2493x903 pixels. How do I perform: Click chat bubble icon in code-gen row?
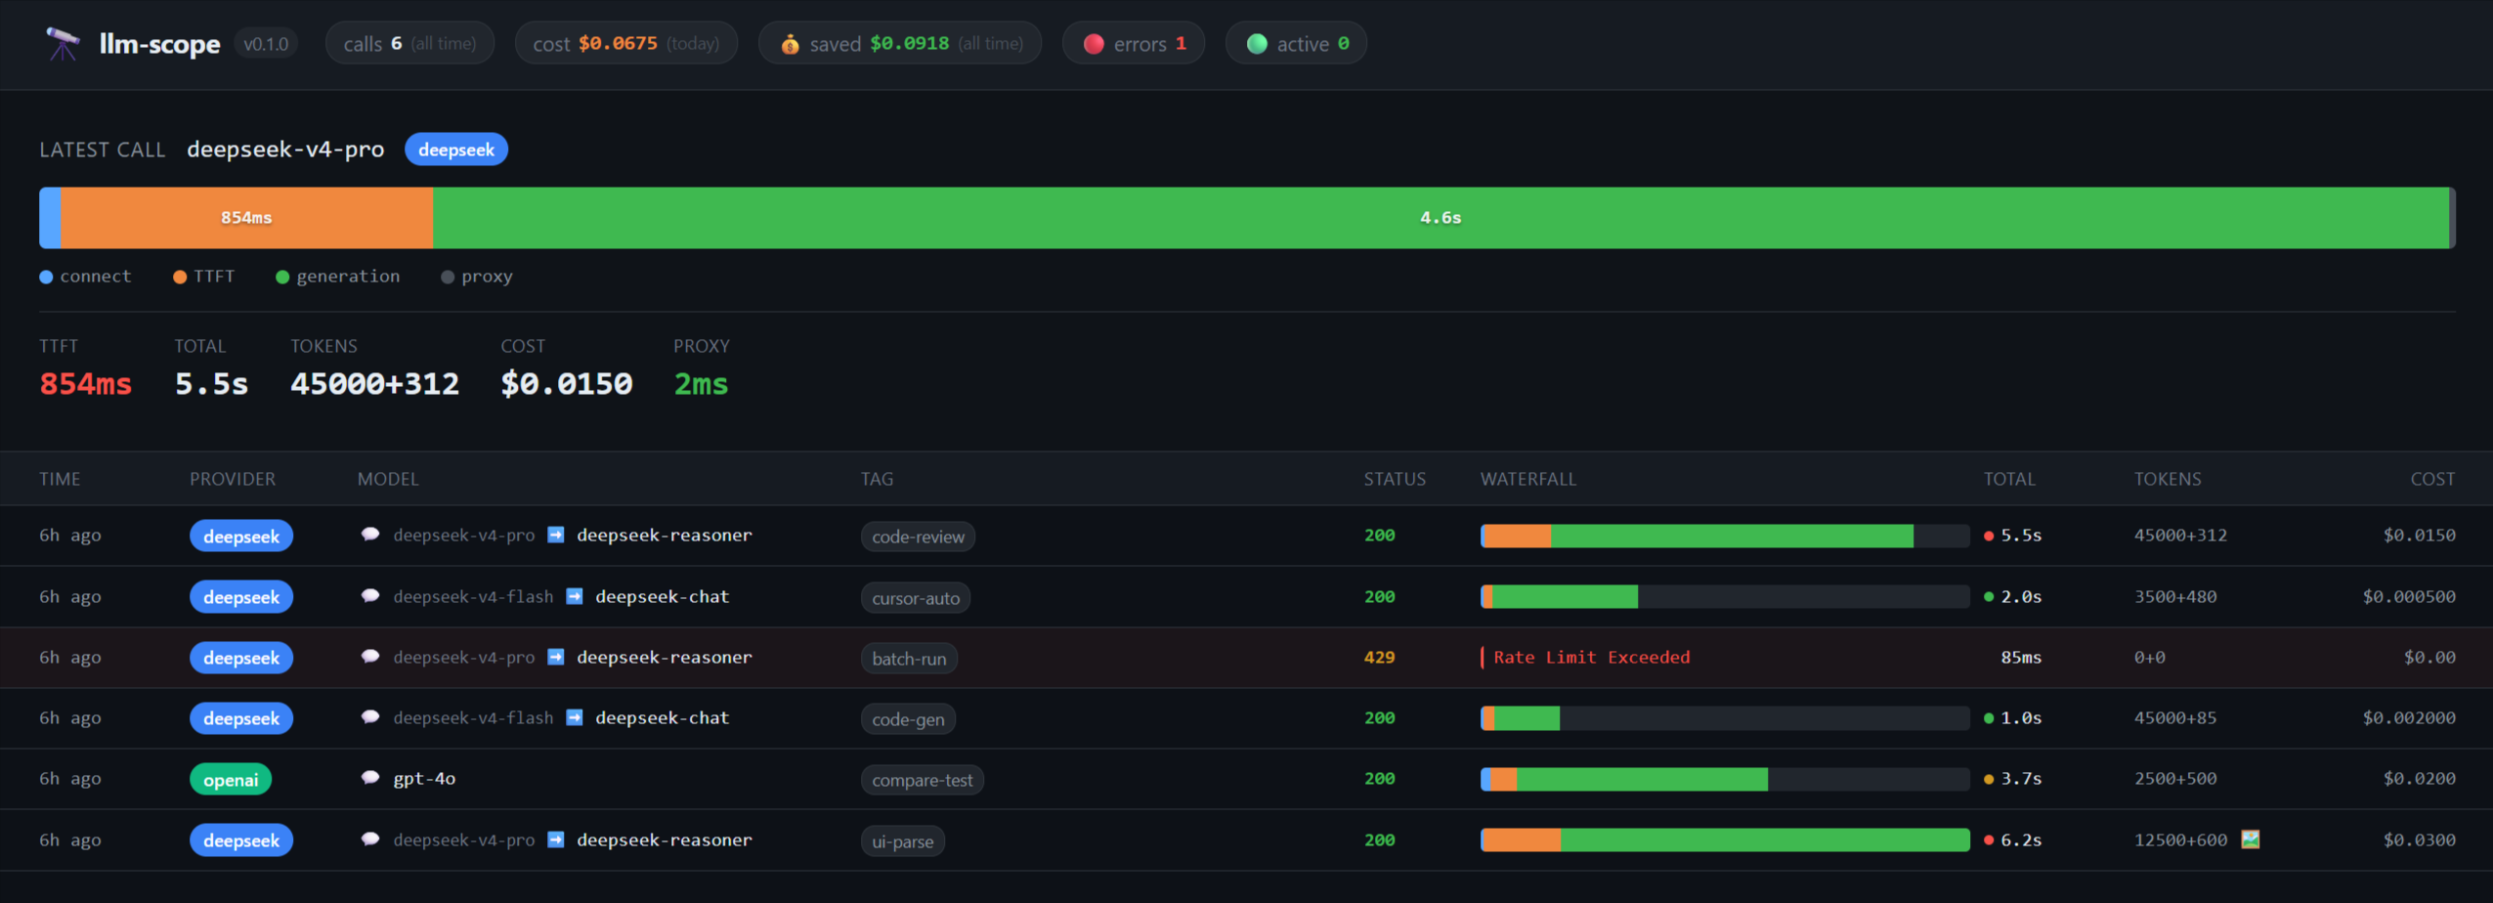tap(370, 717)
